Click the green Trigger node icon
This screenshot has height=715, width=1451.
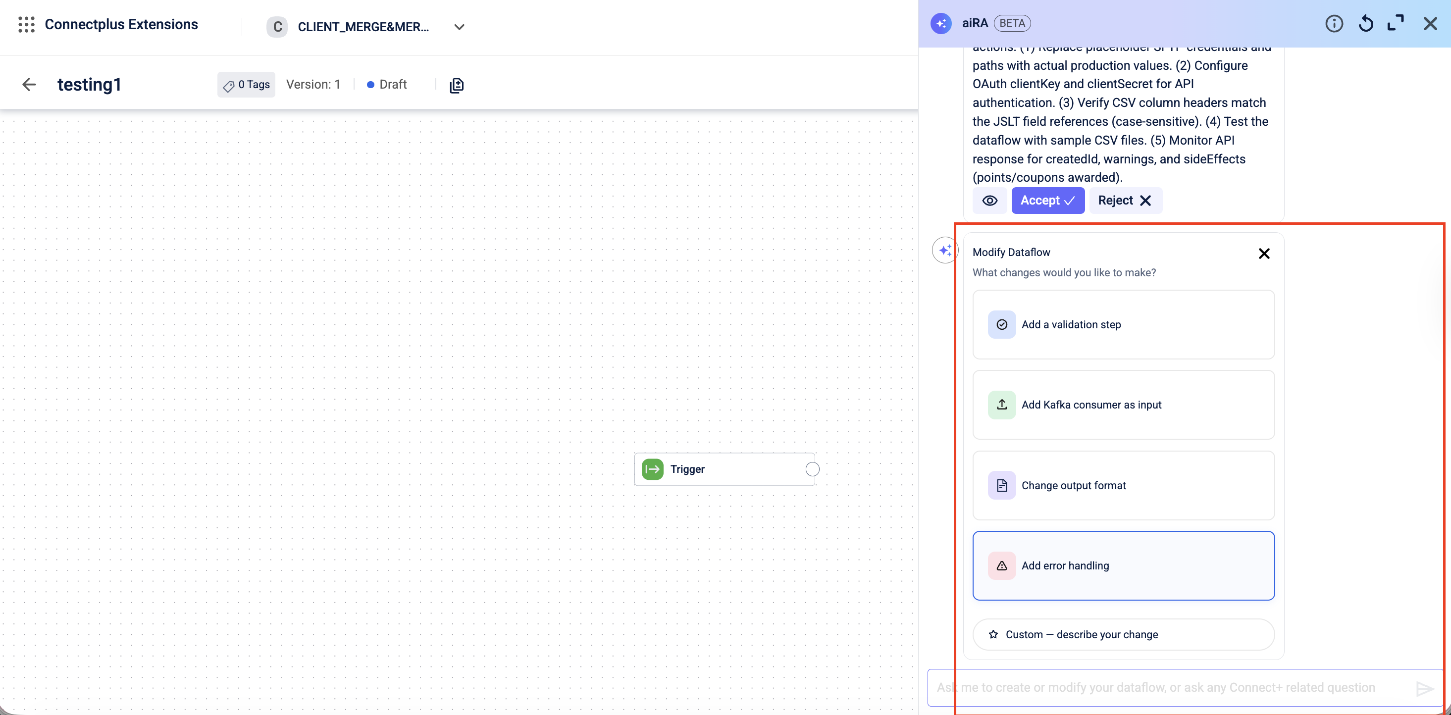(x=652, y=469)
